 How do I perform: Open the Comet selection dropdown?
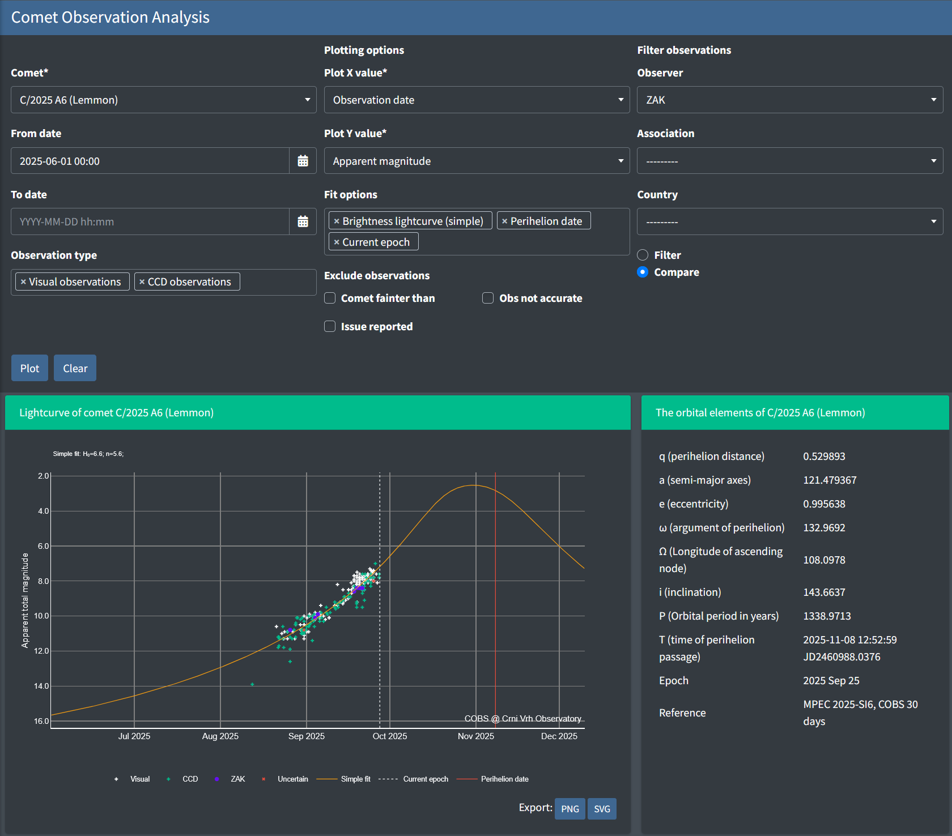[x=163, y=100]
